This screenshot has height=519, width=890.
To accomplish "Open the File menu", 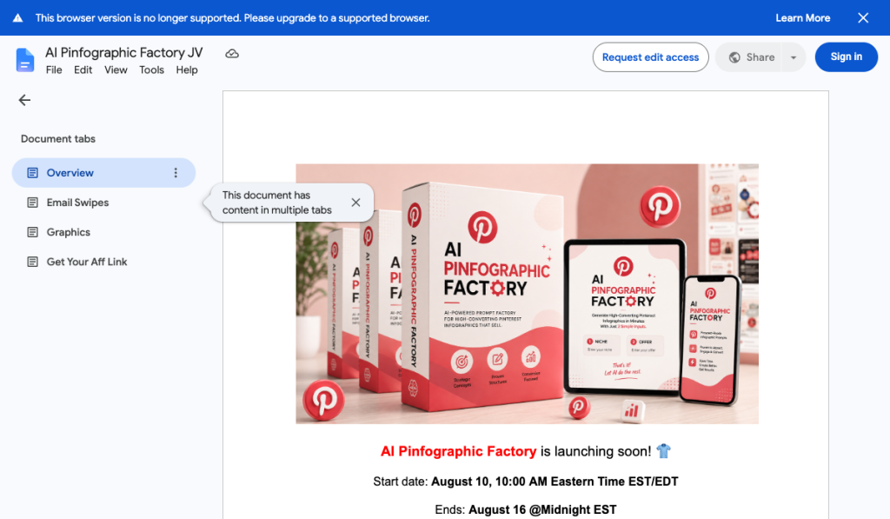I will tap(54, 70).
